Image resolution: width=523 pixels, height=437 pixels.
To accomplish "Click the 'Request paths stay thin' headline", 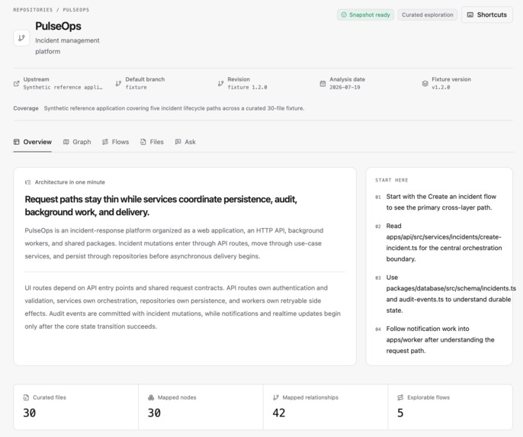I will [161, 205].
